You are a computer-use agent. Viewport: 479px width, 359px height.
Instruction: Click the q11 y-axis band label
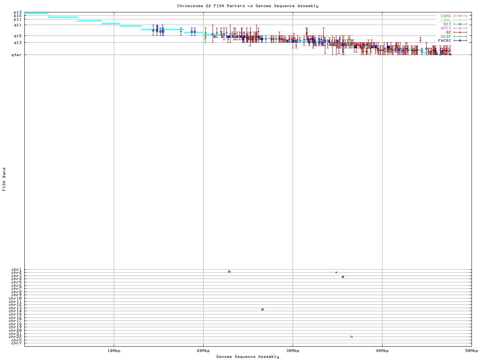pos(18,25)
